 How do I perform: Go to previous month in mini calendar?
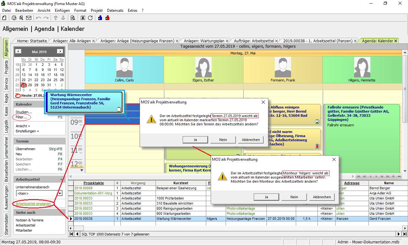pos(18,52)
